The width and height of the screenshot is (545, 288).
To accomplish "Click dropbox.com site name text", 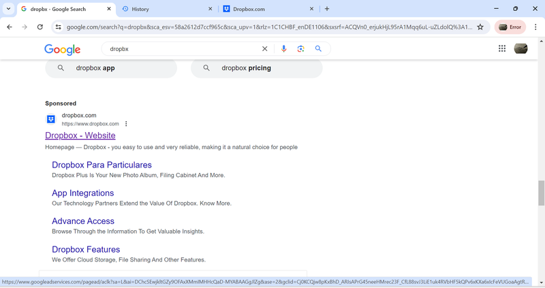I will point(79,115).
